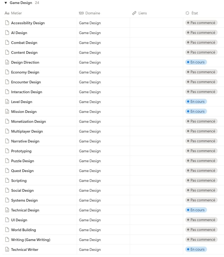The width and height of the screenshot is (224, 257).
Task: Click the page icon beside Design Direction
Action: pos(7,62)
